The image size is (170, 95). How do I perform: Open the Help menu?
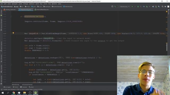click(59, 4)
